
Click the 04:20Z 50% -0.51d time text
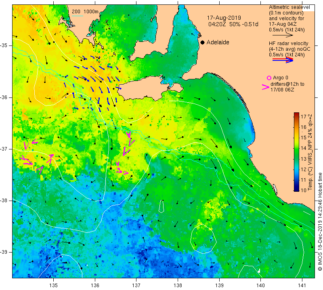click(233, 24)
